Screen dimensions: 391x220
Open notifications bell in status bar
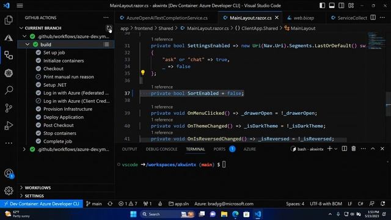coord(383,204)
